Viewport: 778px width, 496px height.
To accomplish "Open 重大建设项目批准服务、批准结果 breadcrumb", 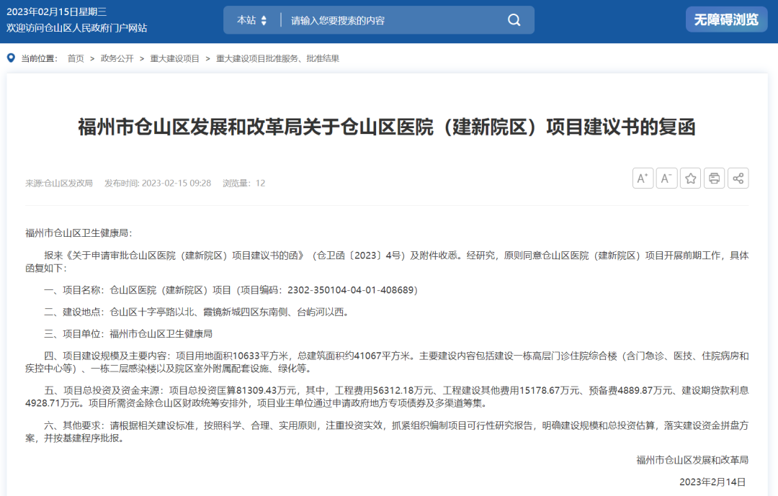I will point(278,58).
